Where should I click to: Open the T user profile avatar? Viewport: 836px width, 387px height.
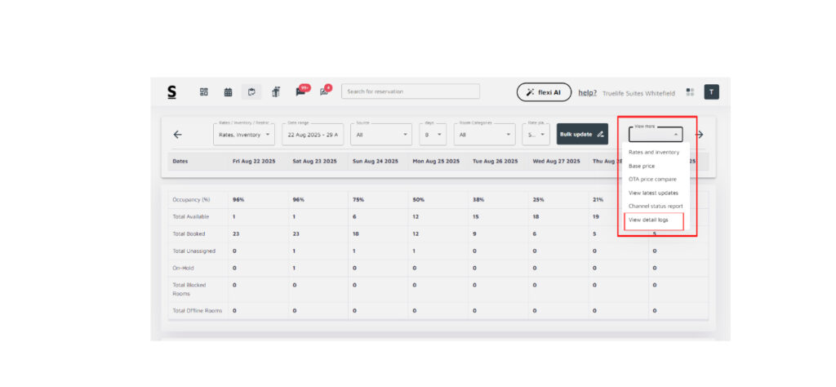pyautogui.click(x=711, y=91)
